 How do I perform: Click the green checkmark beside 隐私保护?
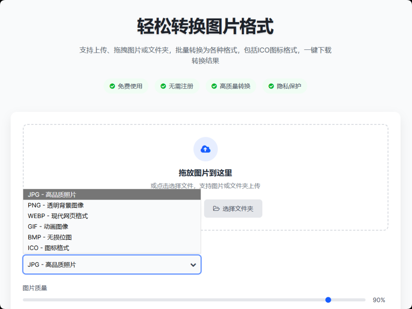pyautogui.click(x=271, y=86)
